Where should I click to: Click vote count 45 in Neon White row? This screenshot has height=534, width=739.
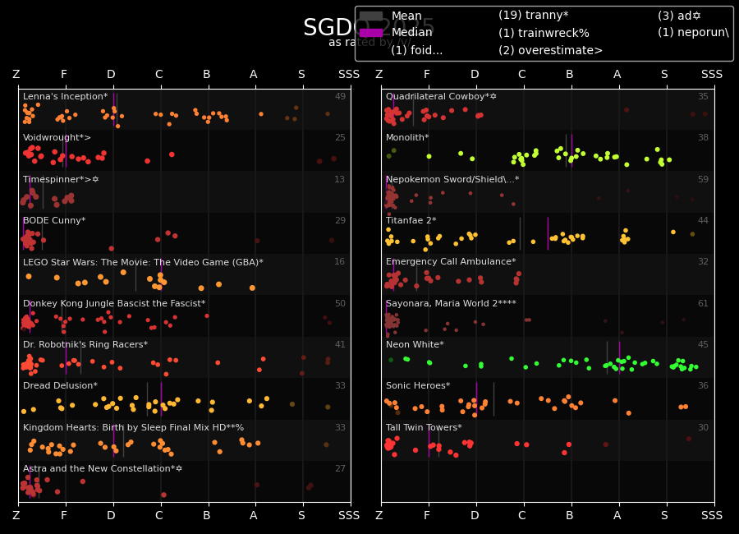(703, 344)
